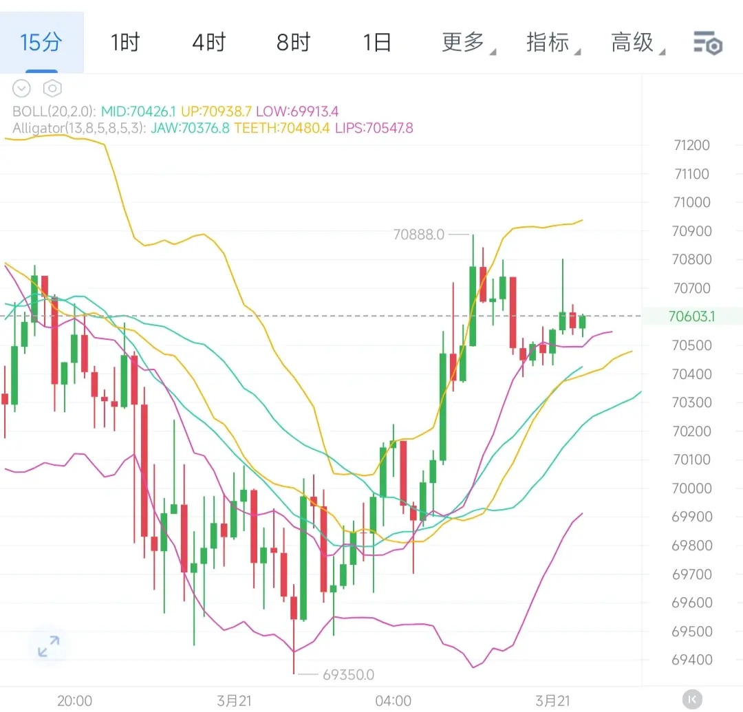Click the UP:70938.7 value
Image resolution: width=743 pixels, height=712 pixels.
(216, 111)
